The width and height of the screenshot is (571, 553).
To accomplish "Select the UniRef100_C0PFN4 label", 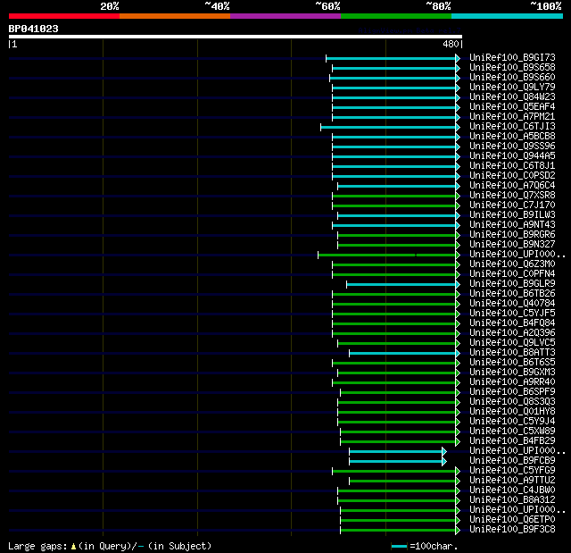I will pos(512,274).
